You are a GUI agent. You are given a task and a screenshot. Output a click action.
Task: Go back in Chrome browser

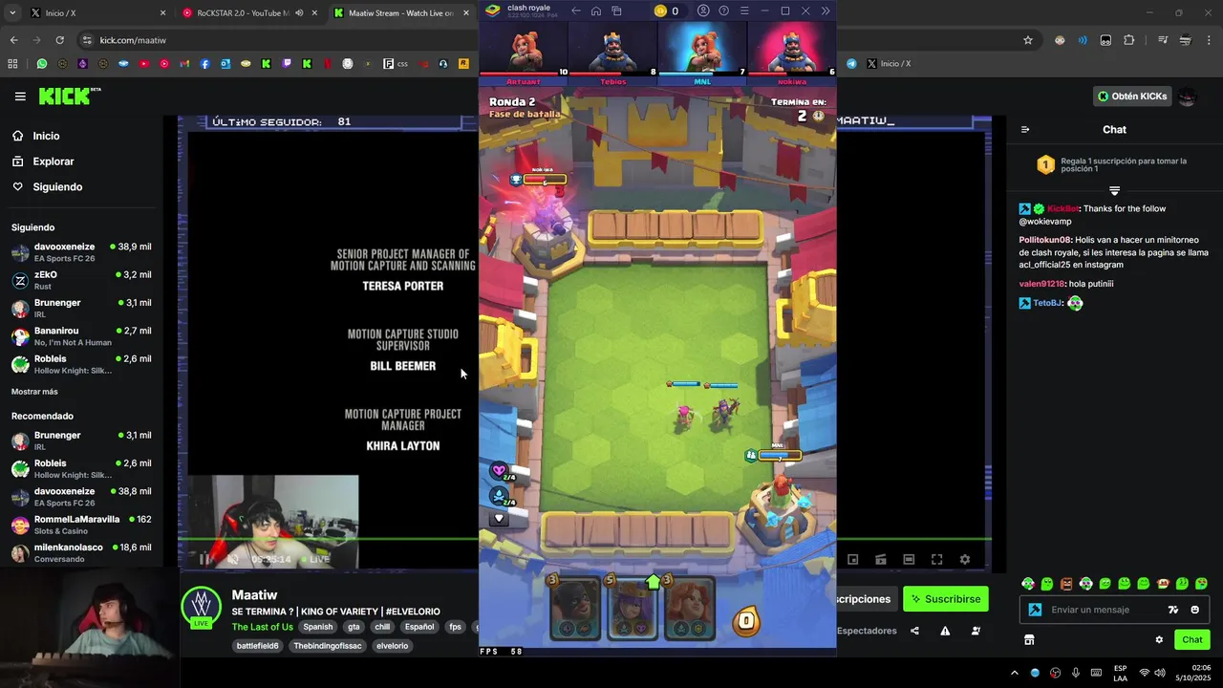click(13, 40)
